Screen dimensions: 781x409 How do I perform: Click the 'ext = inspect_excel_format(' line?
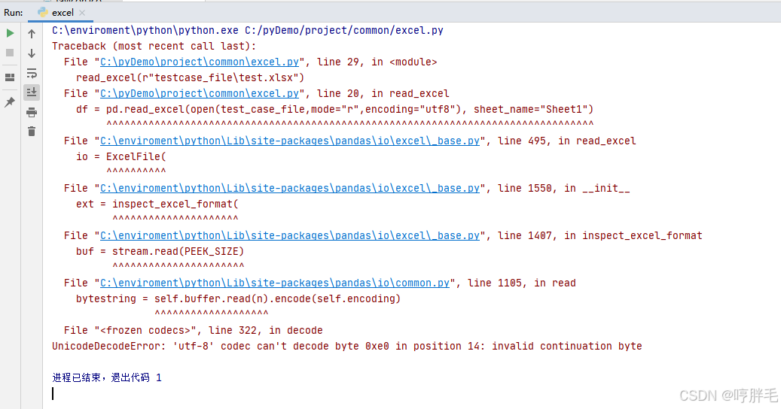coord(157,204)
